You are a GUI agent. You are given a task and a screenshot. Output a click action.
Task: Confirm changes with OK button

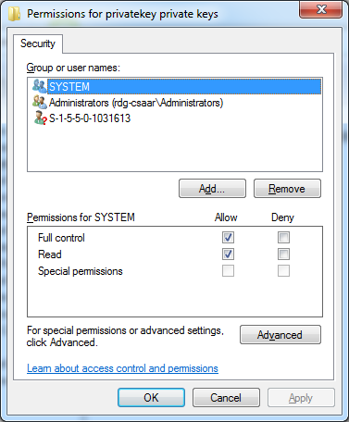pyautogui.click(x=151, y=398)
